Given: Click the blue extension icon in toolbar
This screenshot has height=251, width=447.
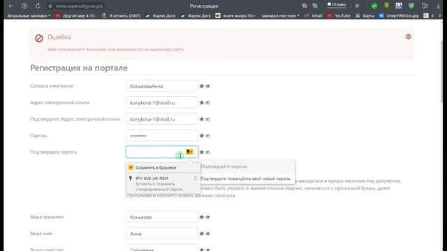Looking at the screenshot, I should (399, 6).
